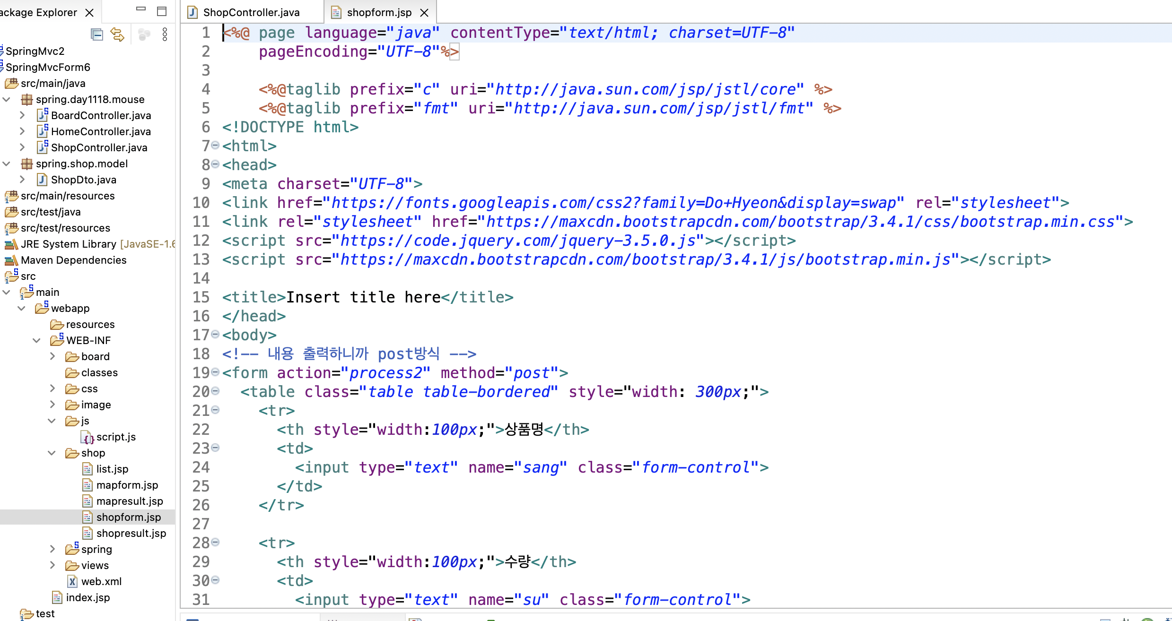This screenshot has width=1172, height=621.
Task: Switch to the ShopController.java tab
Action: pyautogui.click(x=251, y=13)
